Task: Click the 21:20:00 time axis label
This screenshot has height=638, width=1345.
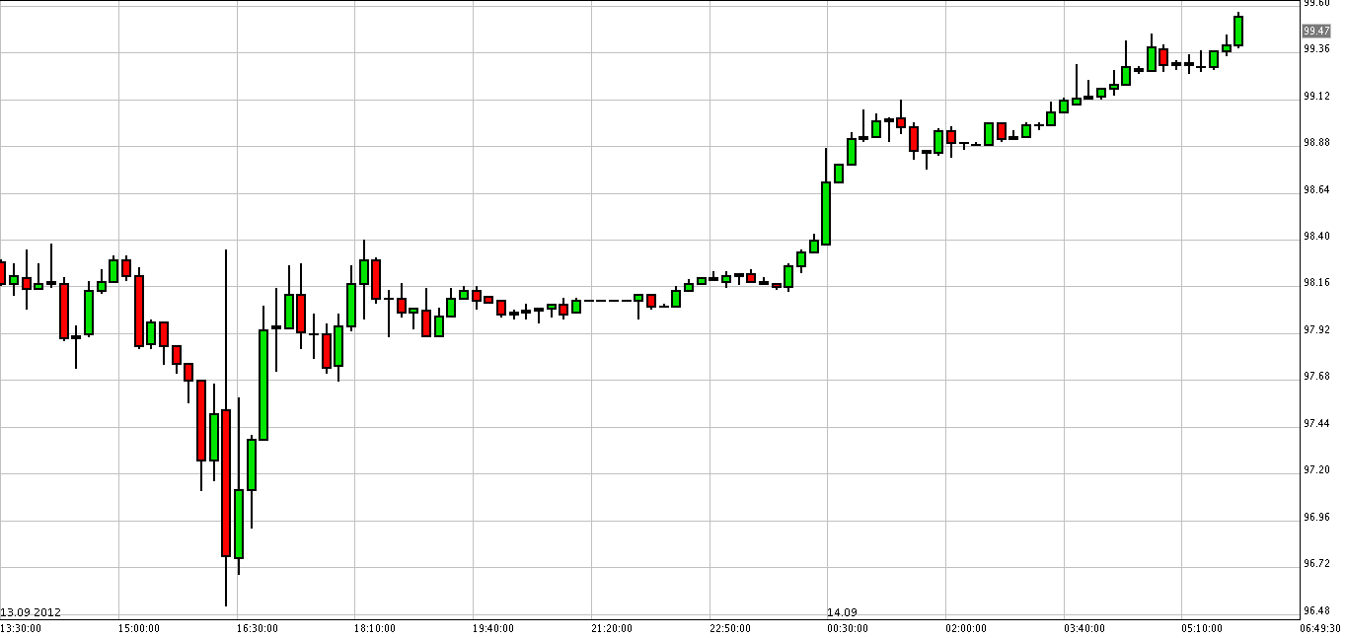Action: (612, 628)
